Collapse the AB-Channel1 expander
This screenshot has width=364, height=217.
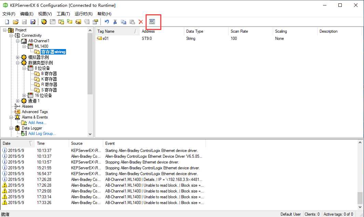pos(17,41)
